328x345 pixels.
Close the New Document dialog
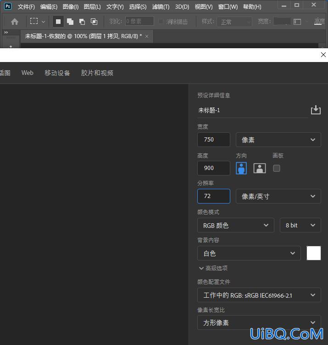tap(323, 55)
